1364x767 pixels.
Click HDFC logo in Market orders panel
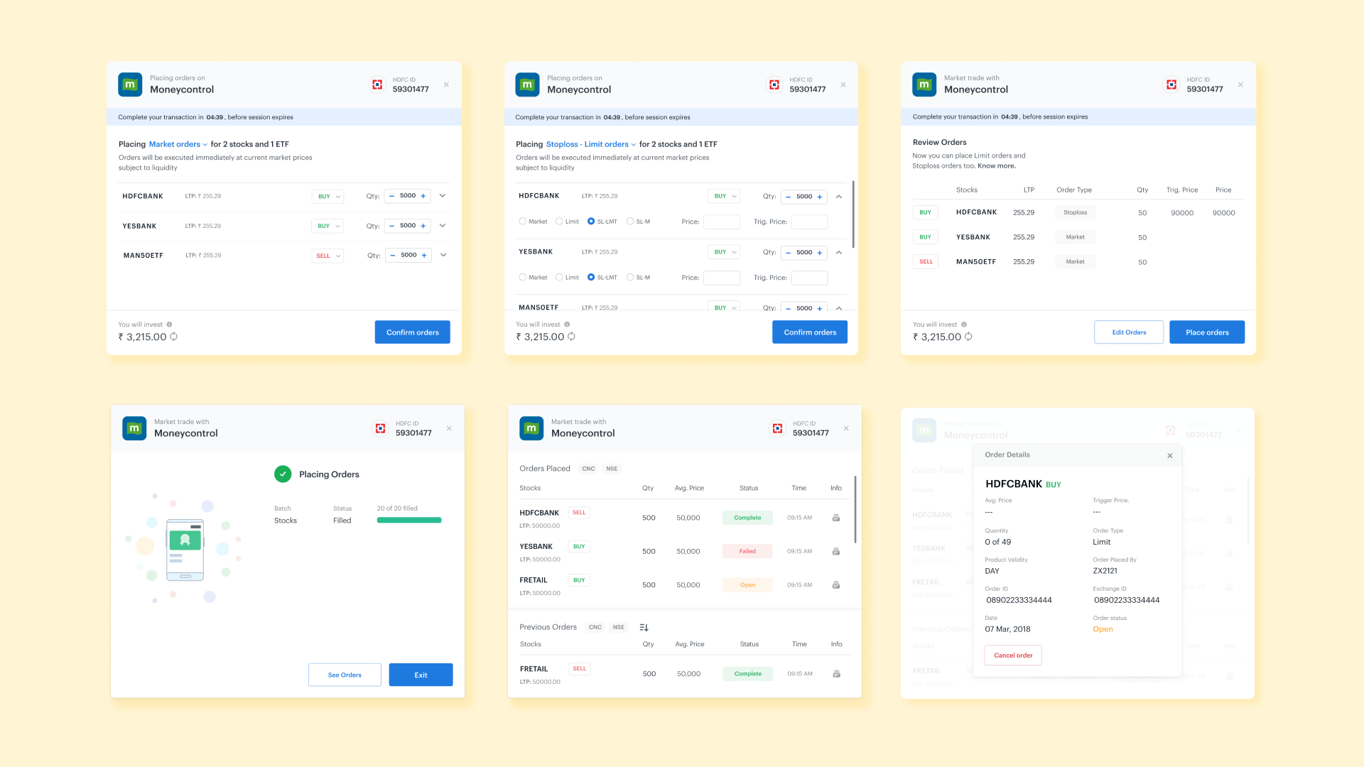point(377,85)
